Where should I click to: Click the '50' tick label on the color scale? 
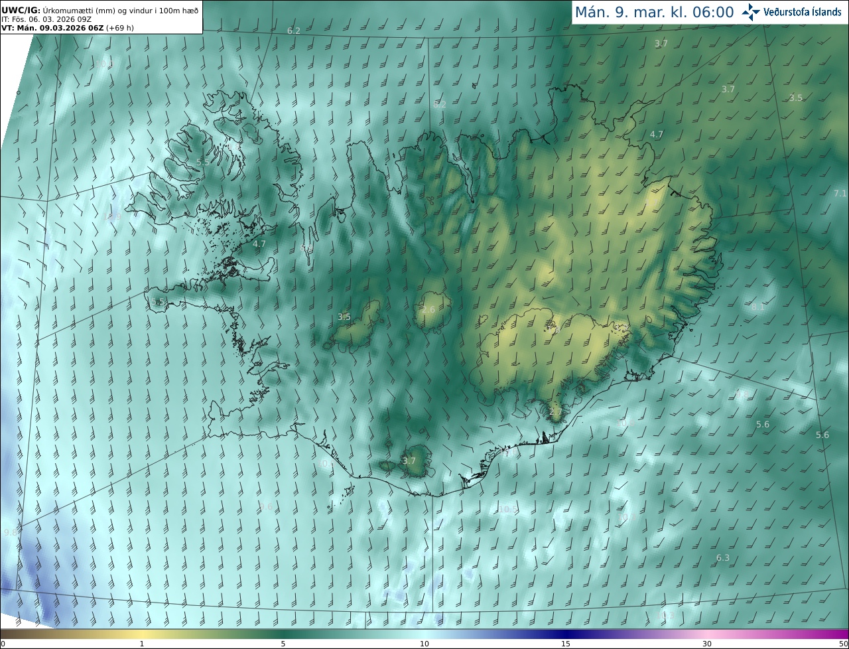point(844,644)
